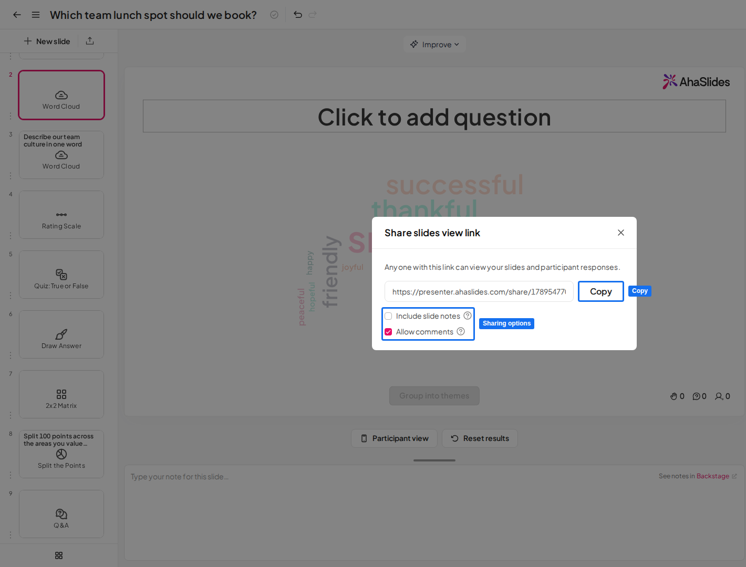
Task: Click the Group into themes button
Action: tap(434, 396)
